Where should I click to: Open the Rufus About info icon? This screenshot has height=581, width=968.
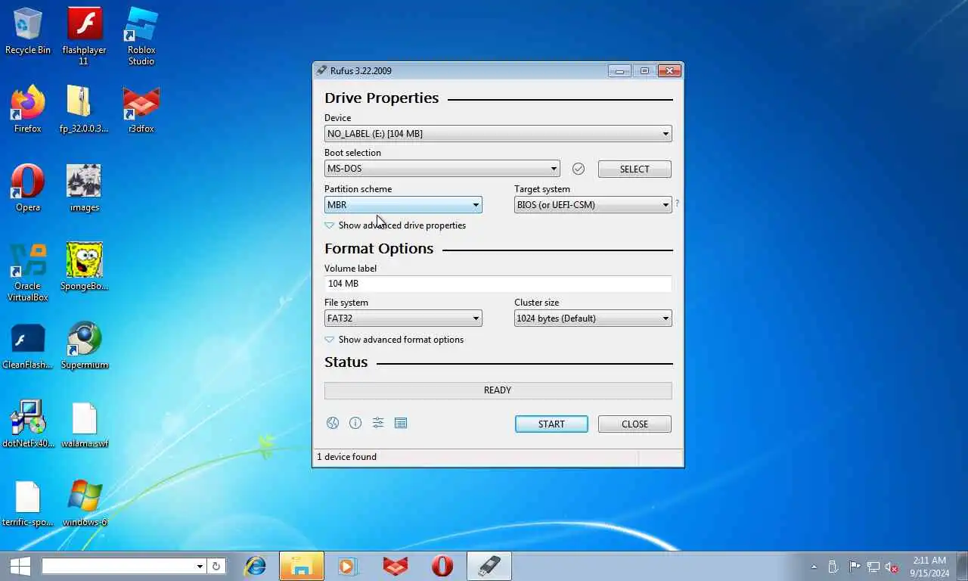(355, 423)
